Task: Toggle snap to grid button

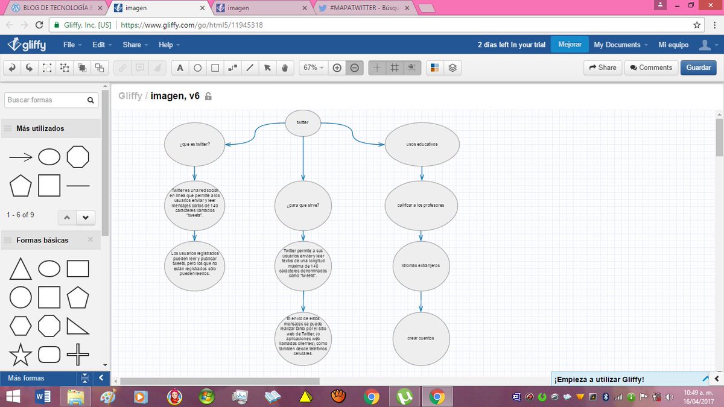Action: [x=412, y=68]
